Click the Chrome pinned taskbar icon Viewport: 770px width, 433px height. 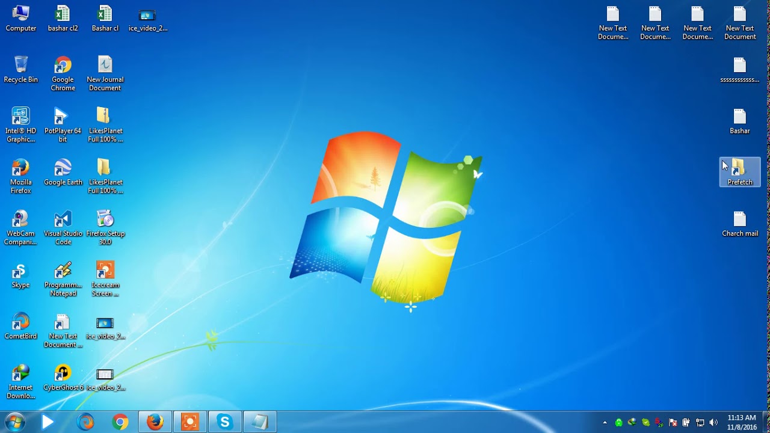click(x=120, y=422)
